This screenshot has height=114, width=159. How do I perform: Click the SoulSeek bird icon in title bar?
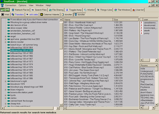coord(2,1)
